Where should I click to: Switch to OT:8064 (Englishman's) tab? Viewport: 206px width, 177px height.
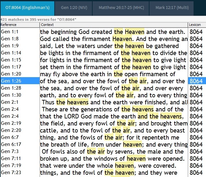tap(27, 8)
